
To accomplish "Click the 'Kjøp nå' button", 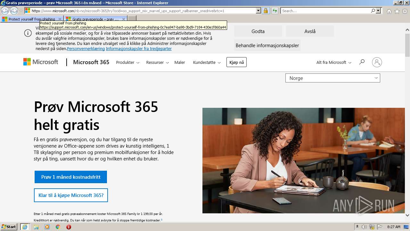I will (236, 62).
